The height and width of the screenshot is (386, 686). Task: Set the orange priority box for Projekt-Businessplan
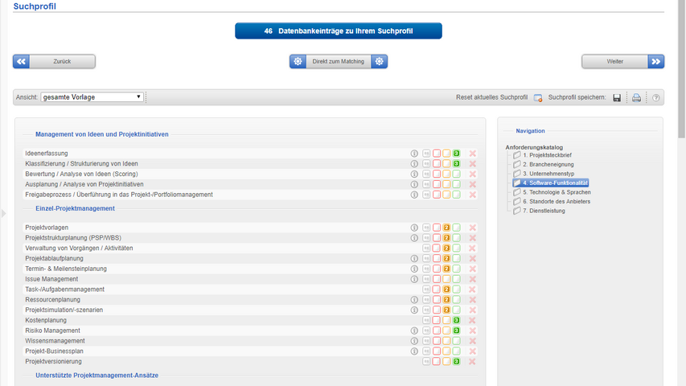click(x=446, y=351)
